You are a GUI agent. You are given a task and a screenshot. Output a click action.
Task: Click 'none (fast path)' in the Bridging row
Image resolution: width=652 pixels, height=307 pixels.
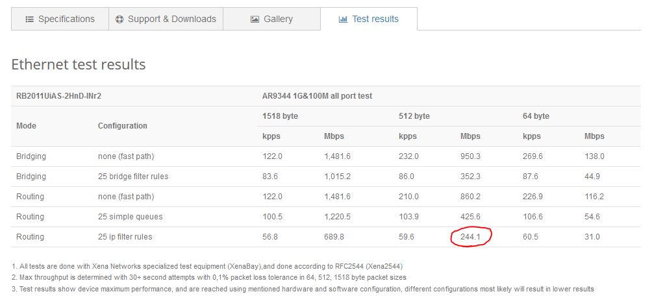click(126, 156)
